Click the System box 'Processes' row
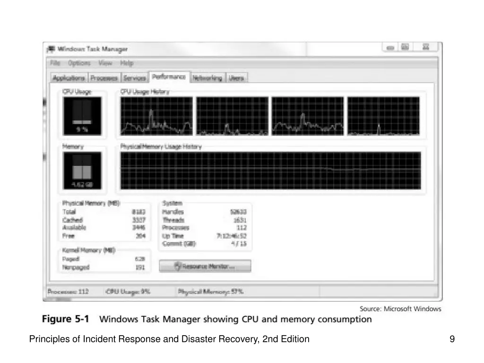This screenshot has height=363, width=484. pos(204,227)
